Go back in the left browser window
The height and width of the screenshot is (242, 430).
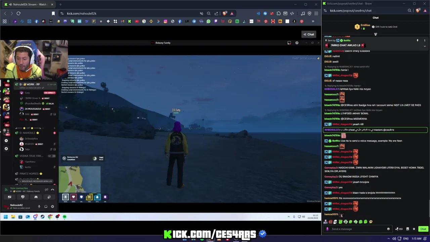tap(5, 13)
